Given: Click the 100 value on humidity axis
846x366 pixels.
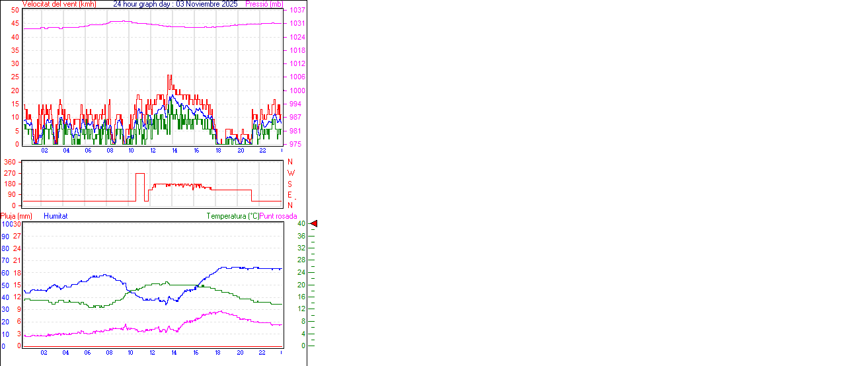Looking at the screenshot, I should (5, 224).
